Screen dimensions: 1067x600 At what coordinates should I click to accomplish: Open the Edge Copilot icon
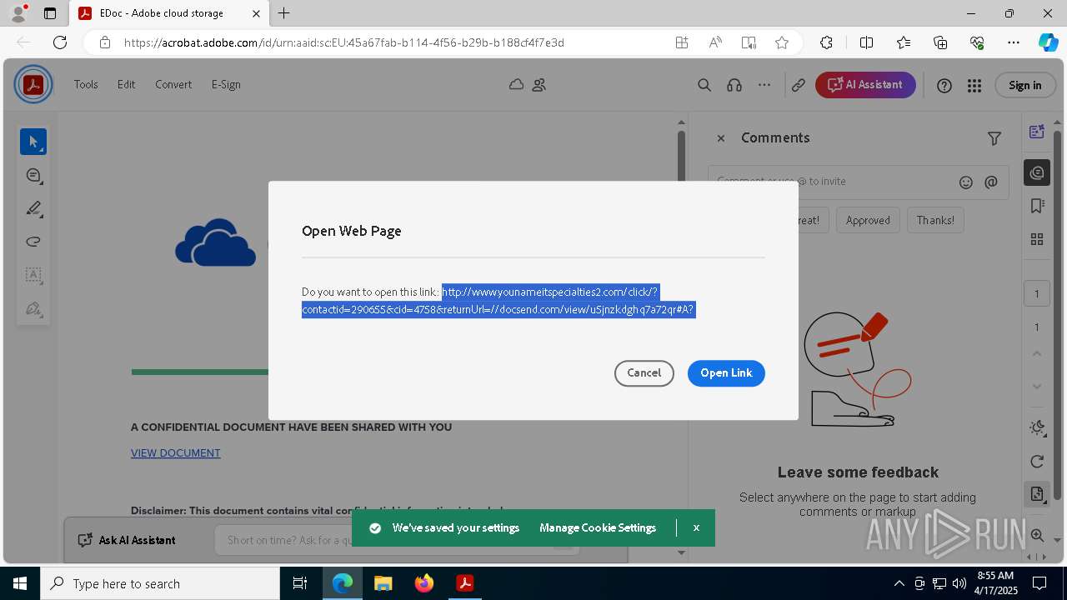[x=1048, y=42]
